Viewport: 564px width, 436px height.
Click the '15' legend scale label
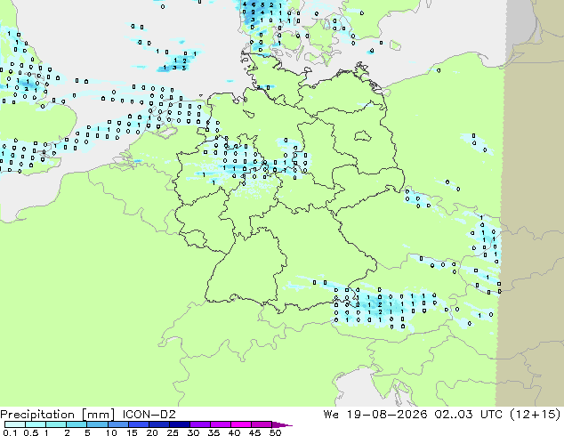(x=132, y=432)
